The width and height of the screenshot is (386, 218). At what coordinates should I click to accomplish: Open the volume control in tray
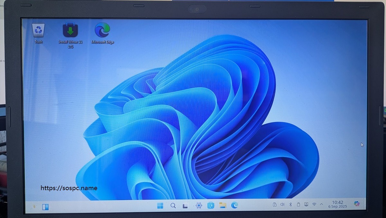[x=282, y=205]
